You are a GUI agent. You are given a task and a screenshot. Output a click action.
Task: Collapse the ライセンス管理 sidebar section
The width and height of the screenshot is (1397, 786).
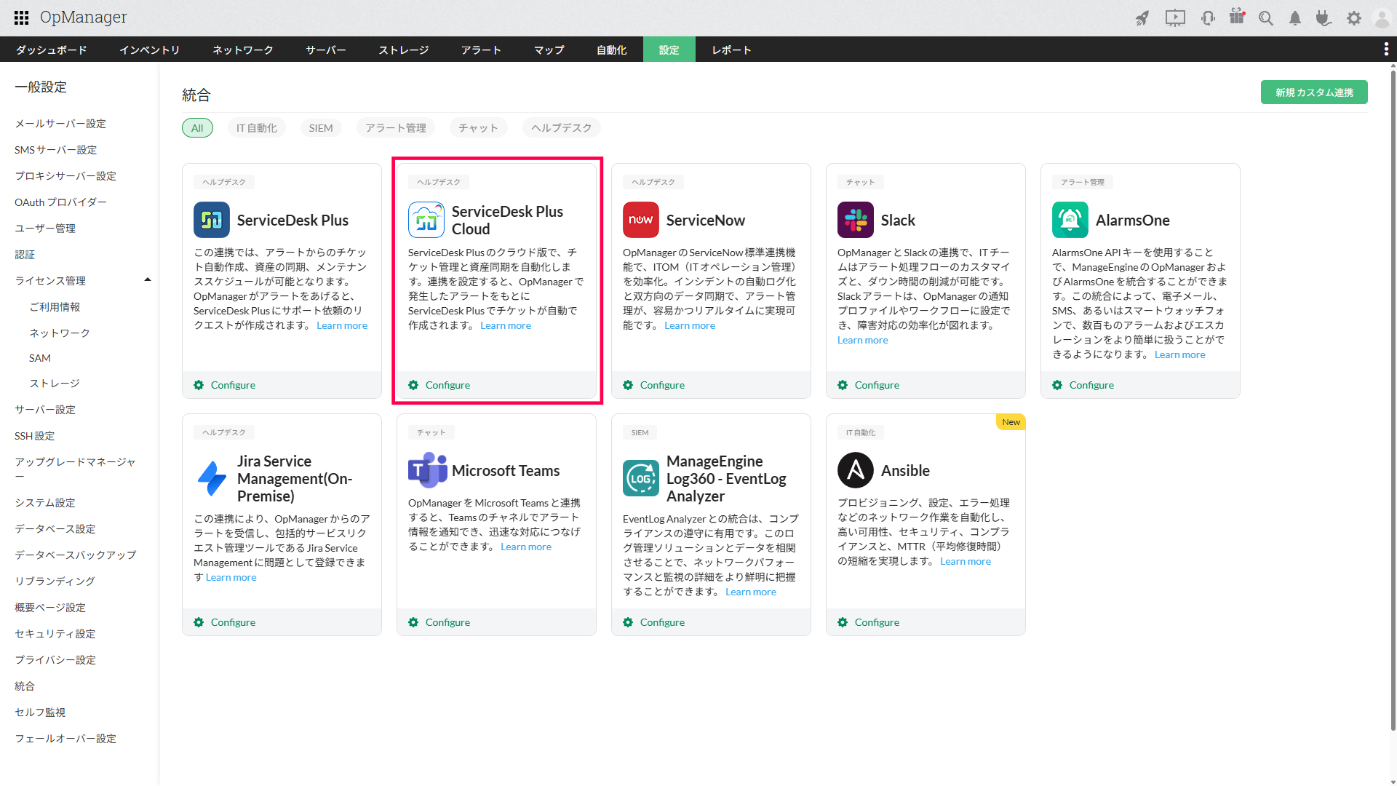click(x=148, y=280)
